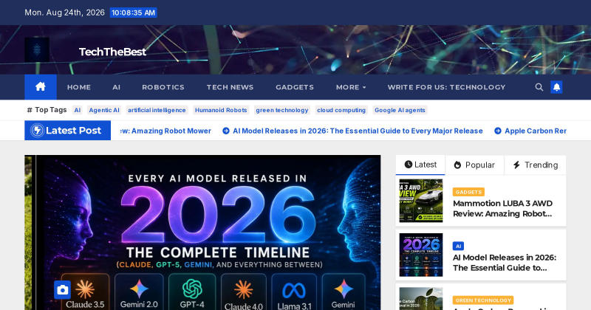The width and height of the screenshot is (591, 310).
Task: Open Apple Carbon ticker headline
Action: (535, 131)
